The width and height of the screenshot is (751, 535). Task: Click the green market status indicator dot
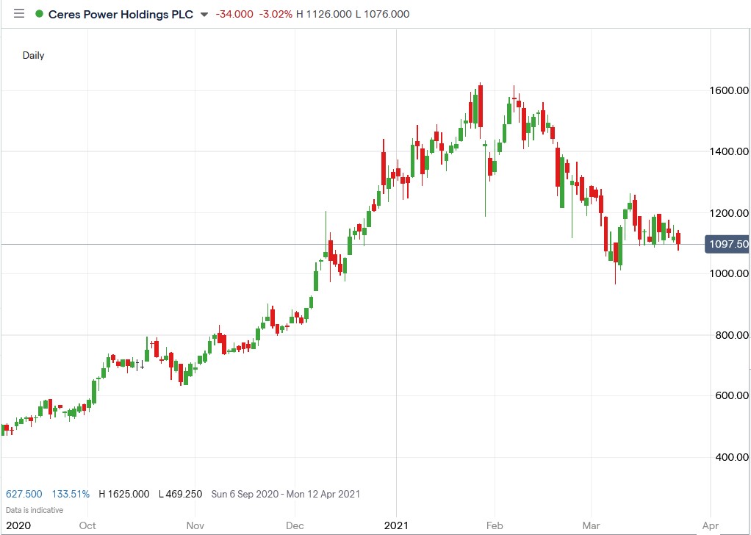tap(40, 13)
